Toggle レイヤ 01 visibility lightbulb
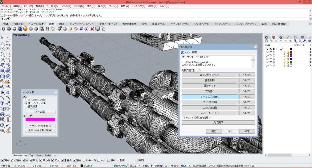This screenshot has width=312, height=168. (x=285, y=52)
